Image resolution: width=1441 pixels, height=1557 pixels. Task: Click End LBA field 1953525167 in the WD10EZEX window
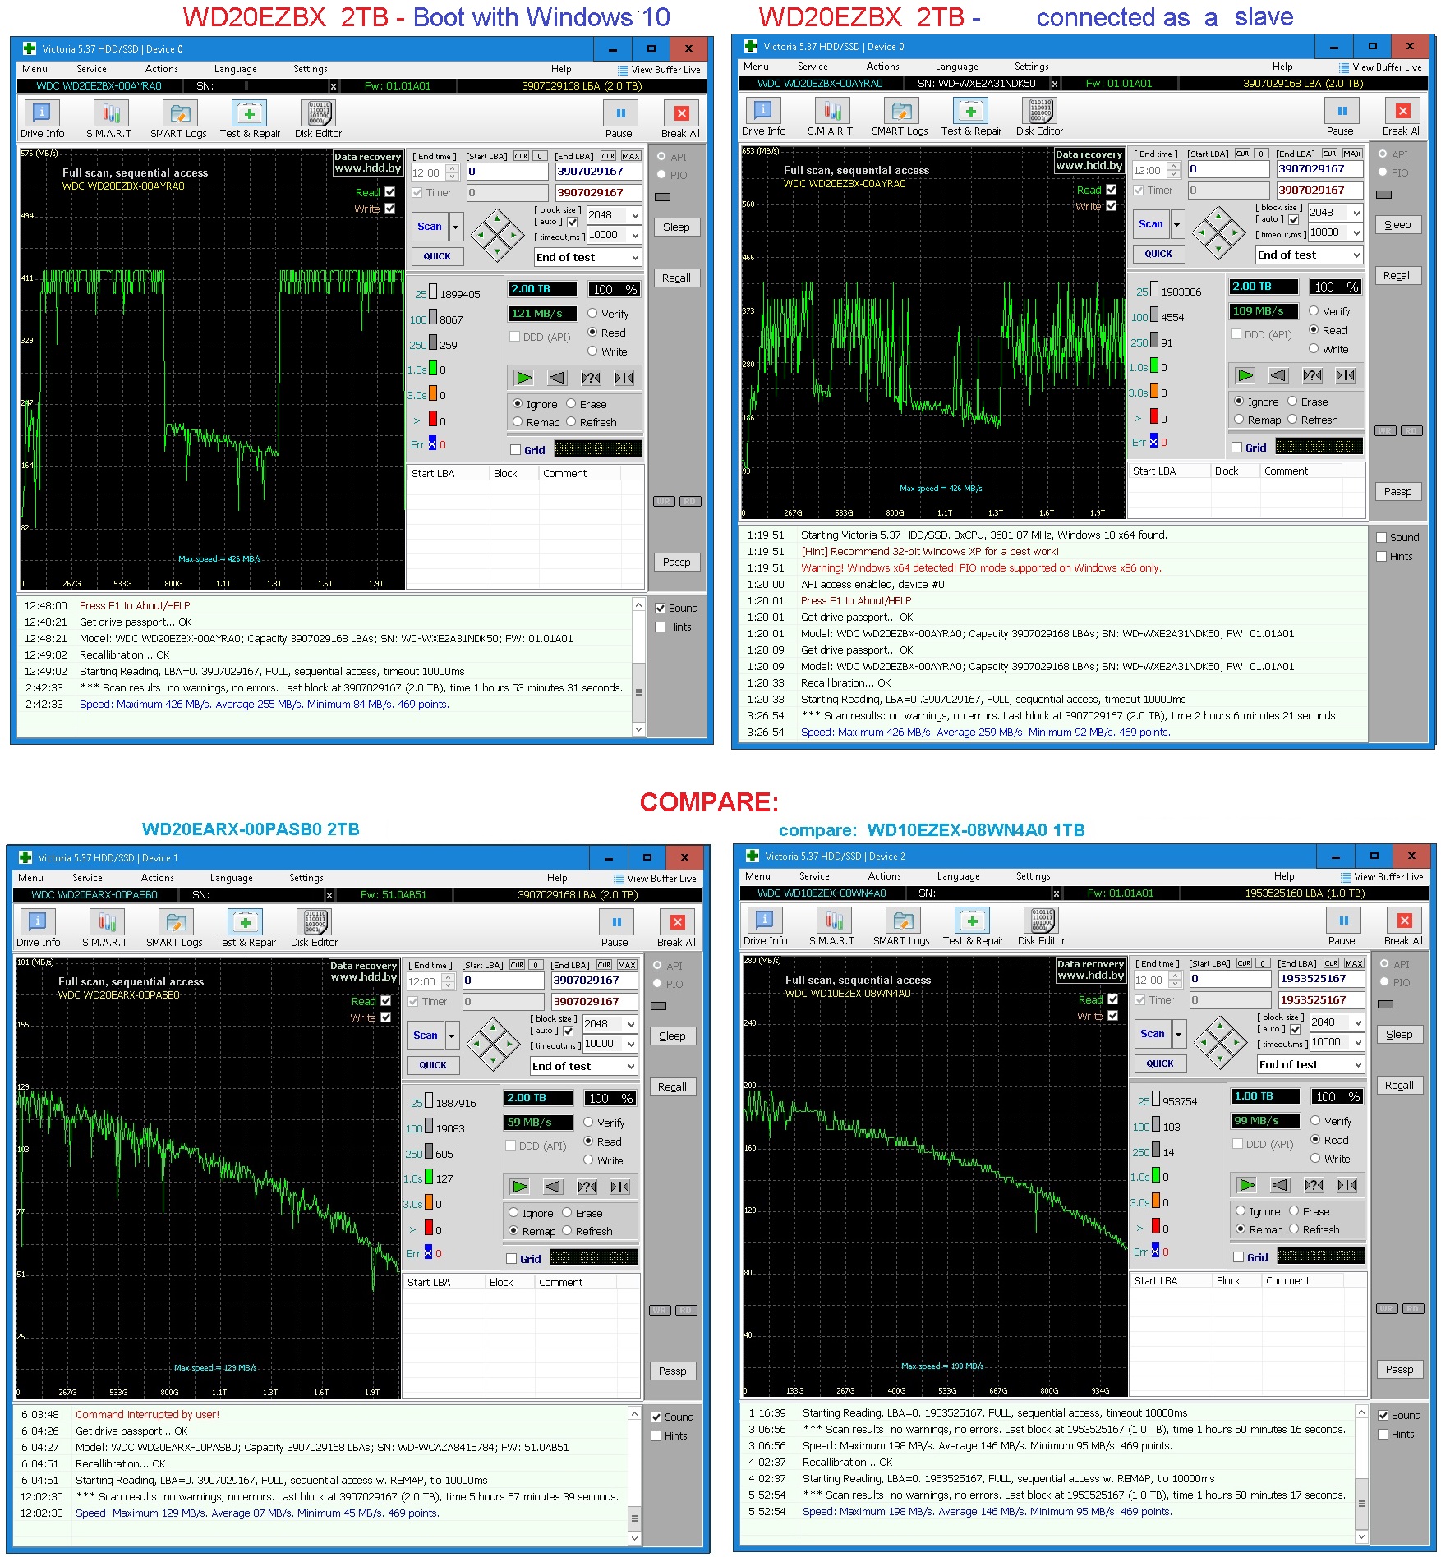(1321, 979)
